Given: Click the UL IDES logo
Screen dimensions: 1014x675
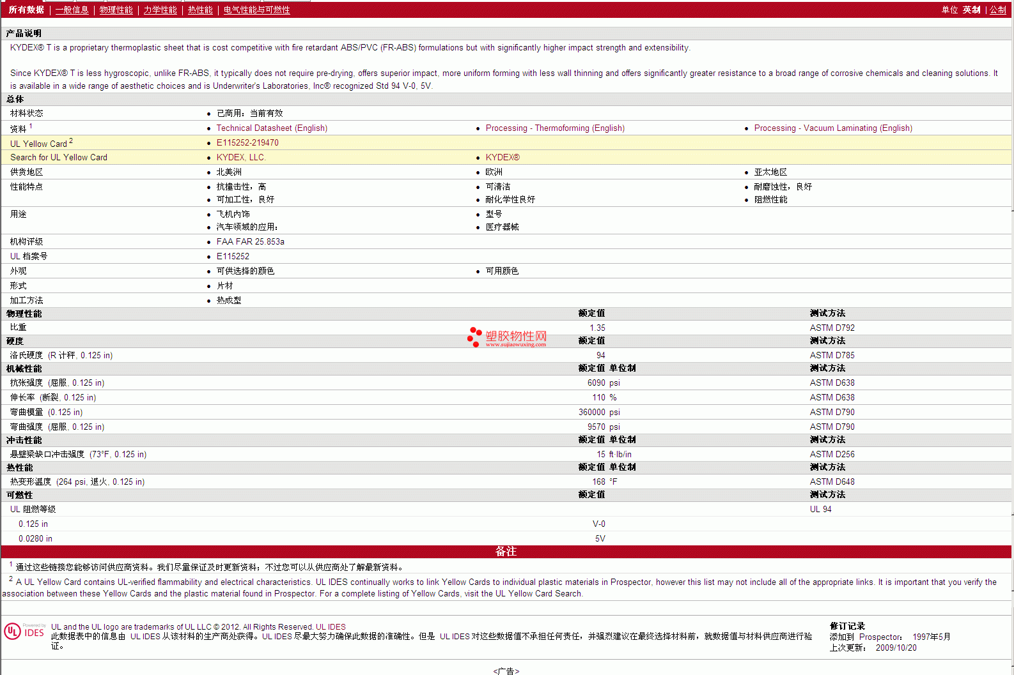Looking at the screenshot, I should (x=24, y=632).
